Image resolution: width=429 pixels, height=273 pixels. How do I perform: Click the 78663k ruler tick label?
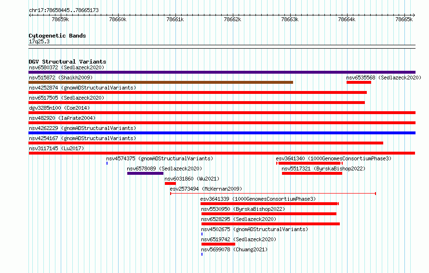point(290,19)
